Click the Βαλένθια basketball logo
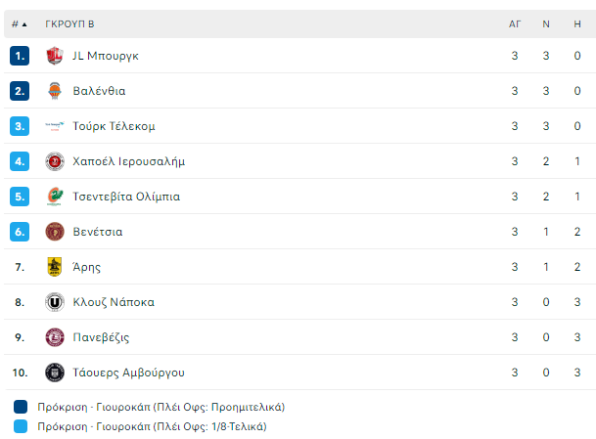This screenshot has width=596, height=439. (x=55, y=91)
